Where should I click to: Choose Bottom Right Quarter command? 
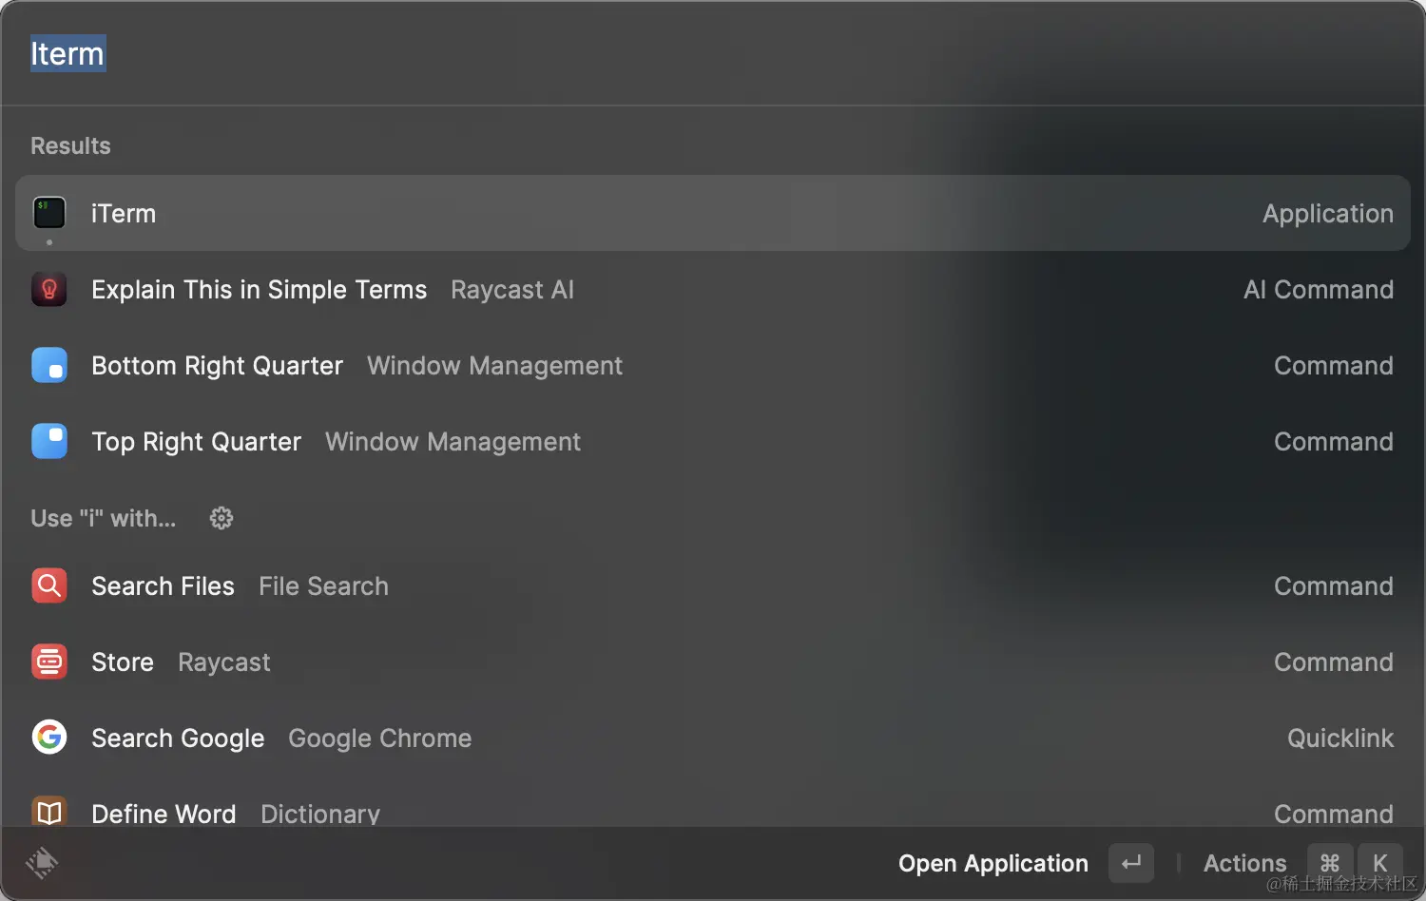tap(713, 365)
